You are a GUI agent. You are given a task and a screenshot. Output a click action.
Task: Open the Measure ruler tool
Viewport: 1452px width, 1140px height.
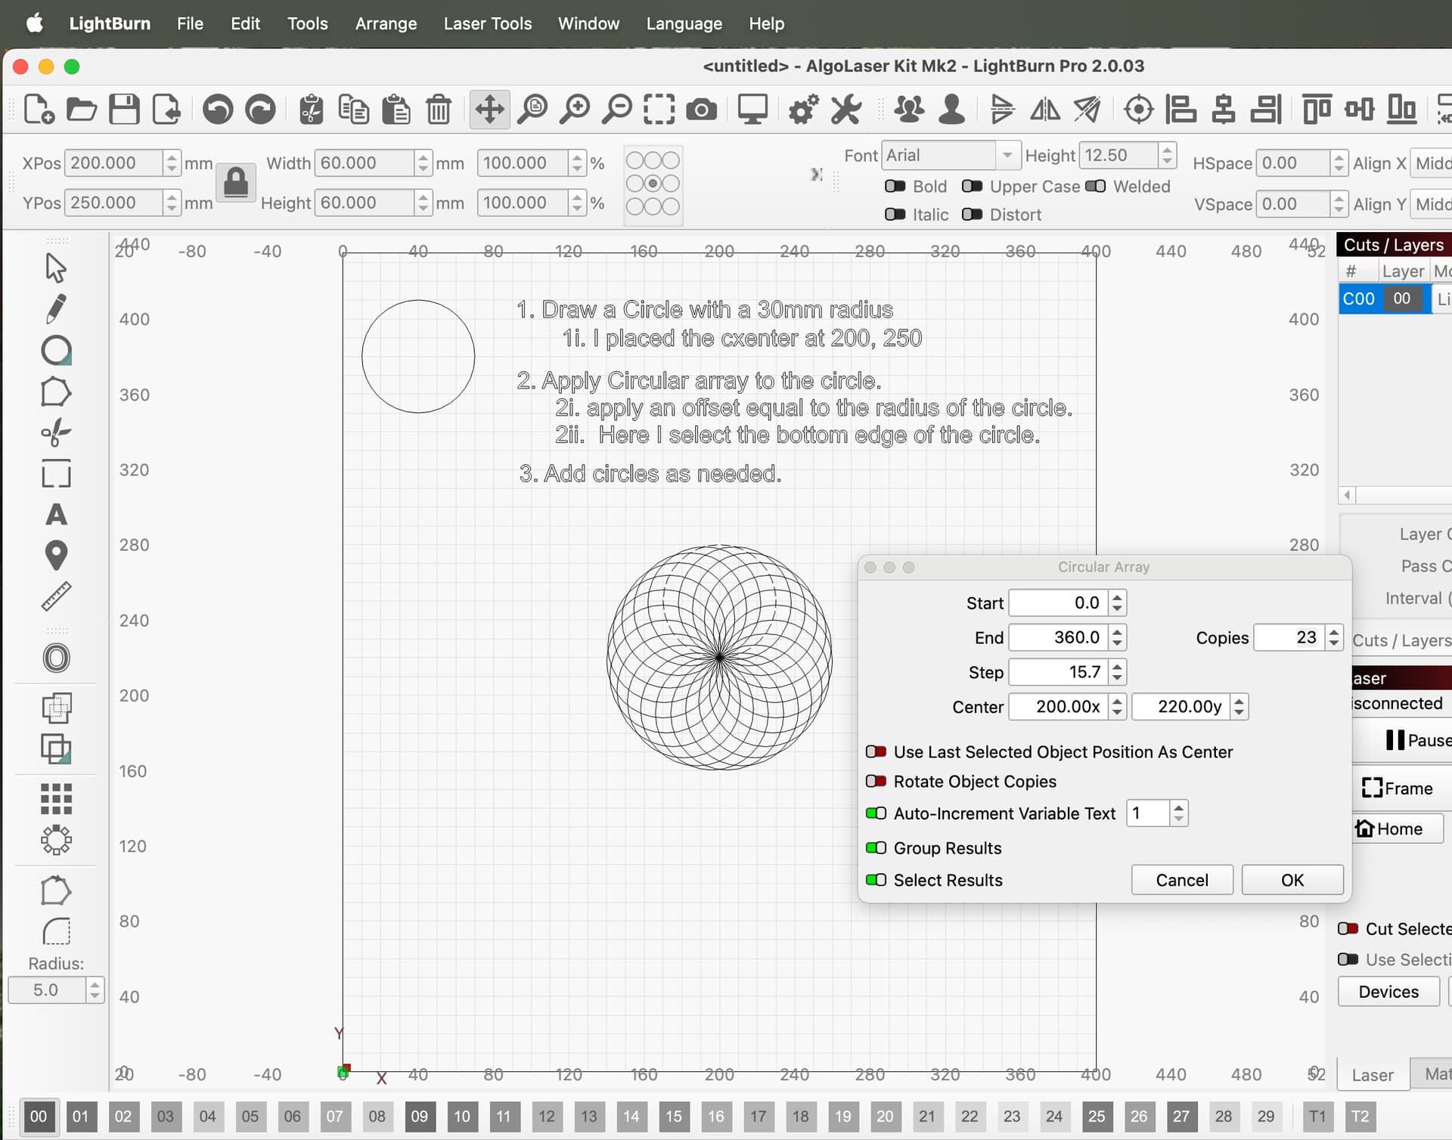coord(56,596)
